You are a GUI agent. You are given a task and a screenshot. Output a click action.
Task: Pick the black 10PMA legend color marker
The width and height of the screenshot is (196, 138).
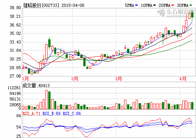point(155,5)
